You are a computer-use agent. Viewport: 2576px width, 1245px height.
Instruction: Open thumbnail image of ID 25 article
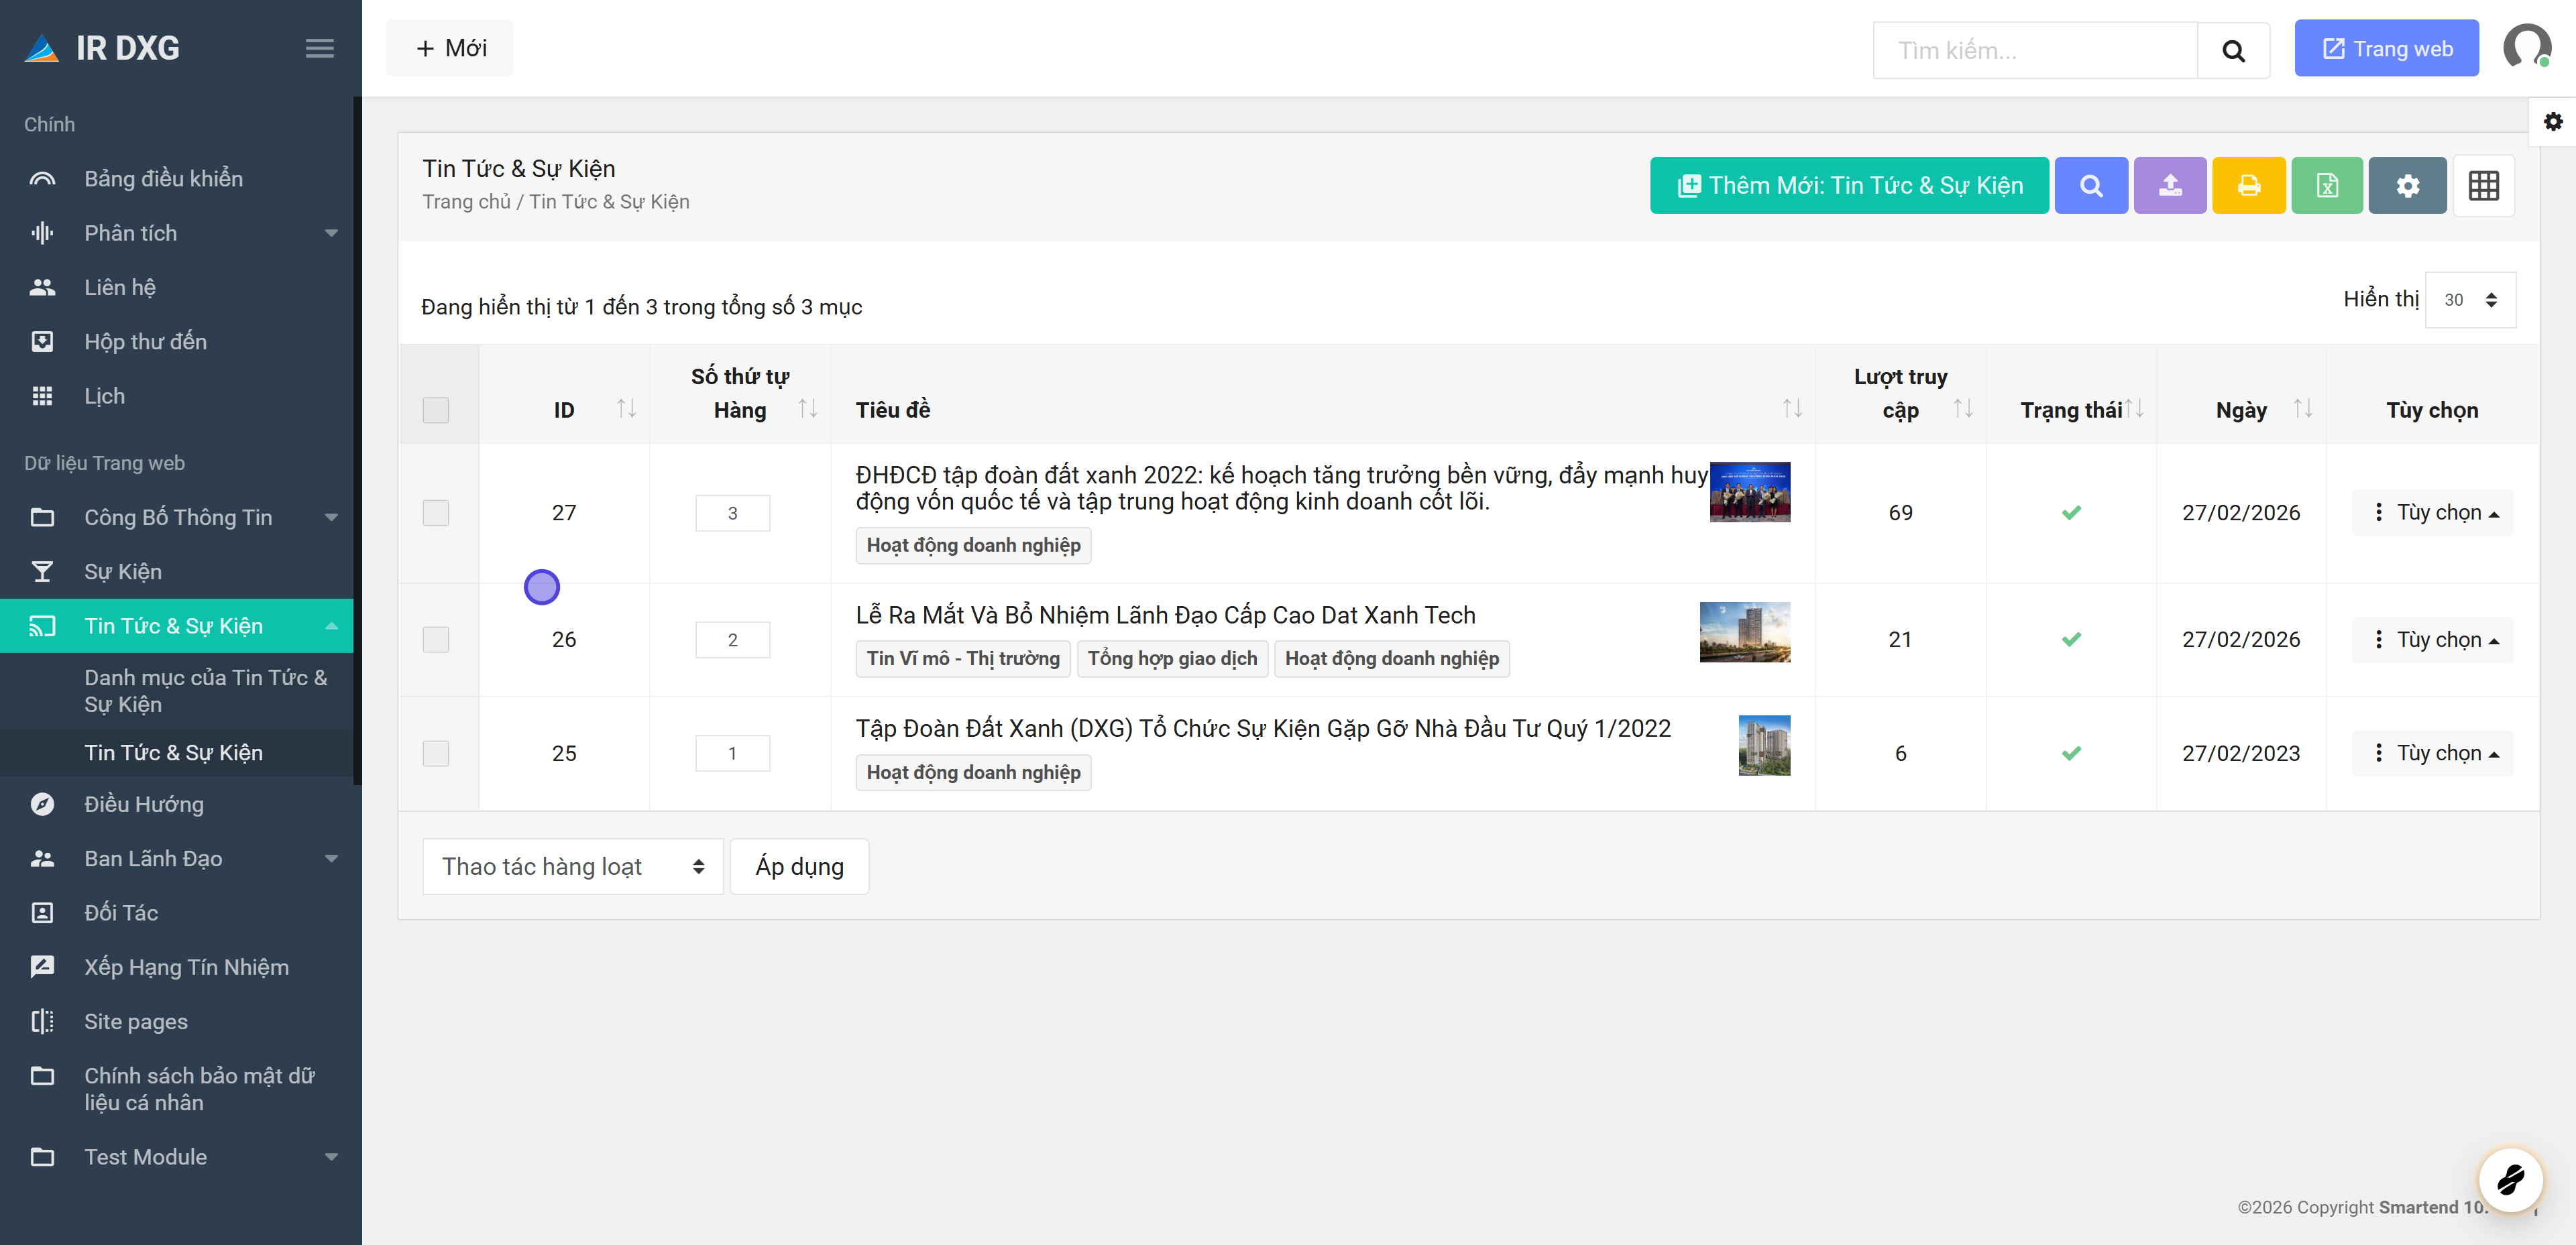(x=1764, y=746)
